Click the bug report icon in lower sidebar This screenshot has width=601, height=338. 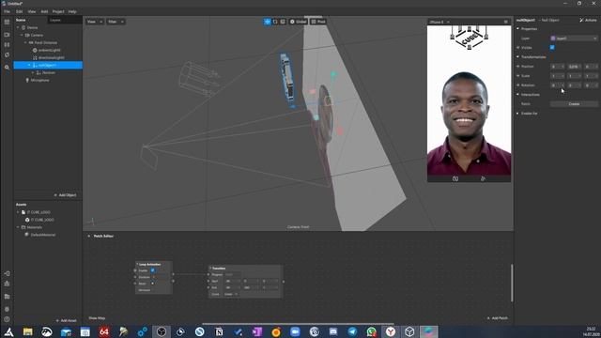pos(7,309)
